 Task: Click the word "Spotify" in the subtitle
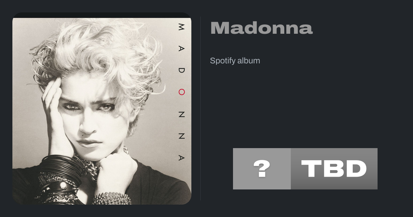tap(223, 61)
